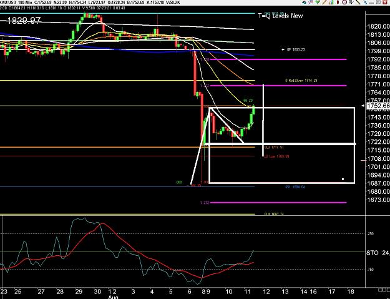Select the pencil drawing tool icon
The image size is (390, 299).
coord(324,2)
